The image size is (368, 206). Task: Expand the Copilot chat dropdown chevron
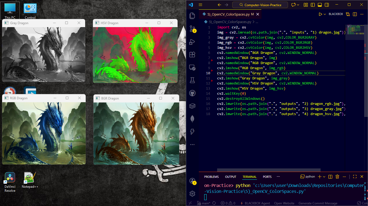pos(298,5)
